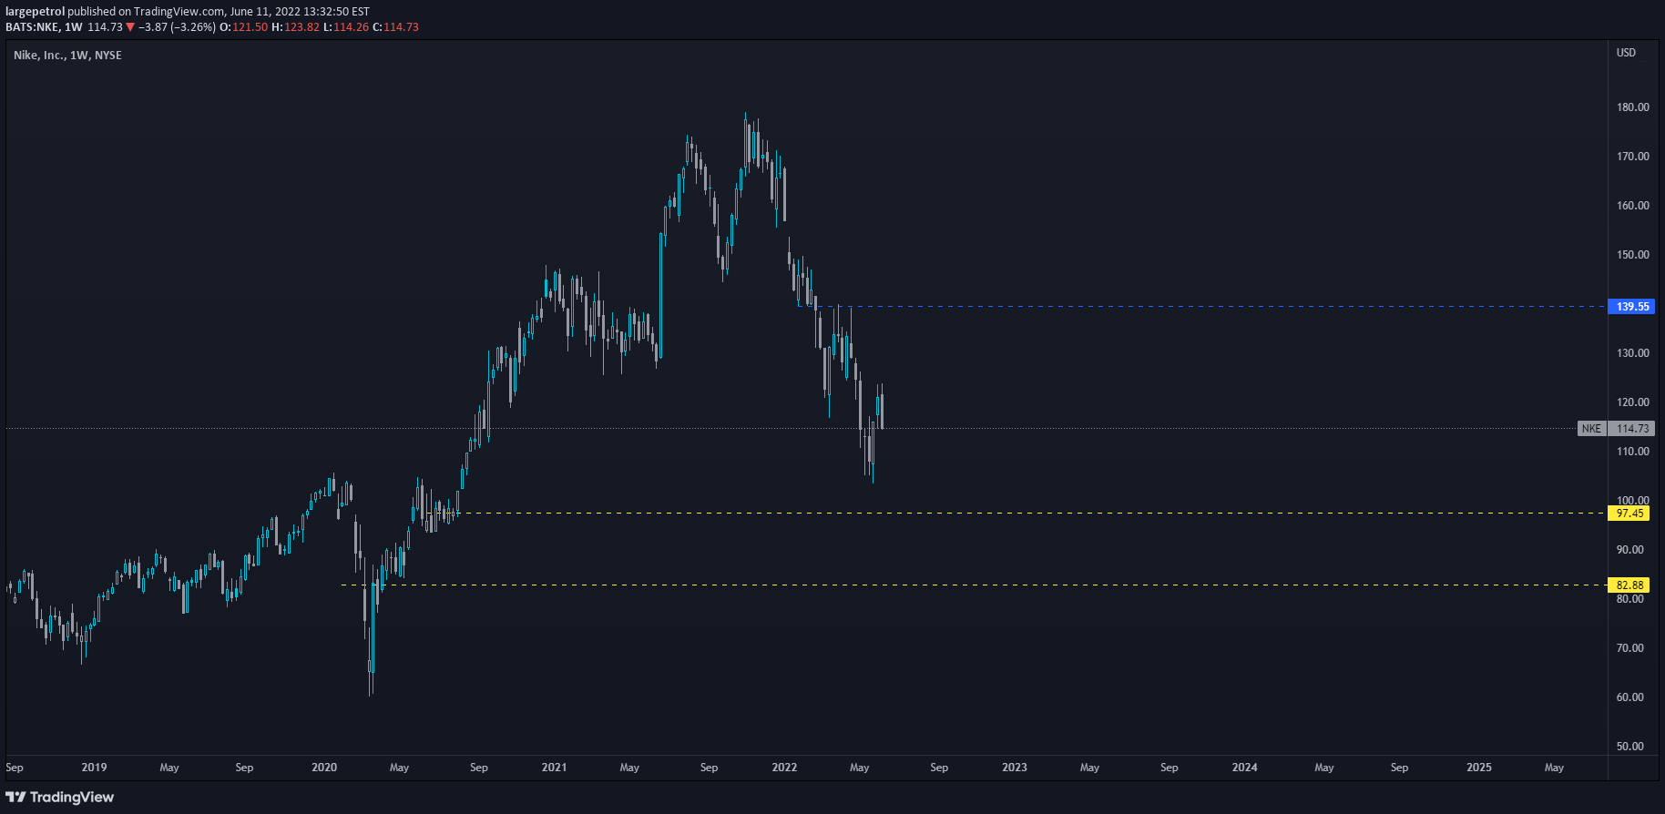Click the 90.00 price axis label
This screenshot has width=1665, height=814.
(1630, 550)
